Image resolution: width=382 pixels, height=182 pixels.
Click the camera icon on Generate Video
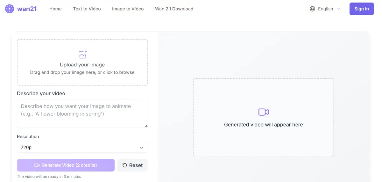coord(37,165)
